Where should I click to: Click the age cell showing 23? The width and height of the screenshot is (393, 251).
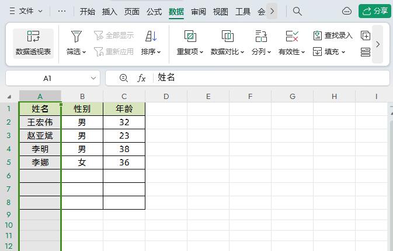(124, 136)
